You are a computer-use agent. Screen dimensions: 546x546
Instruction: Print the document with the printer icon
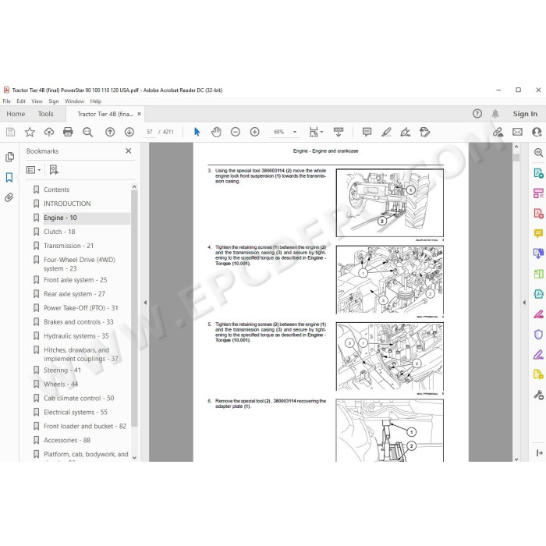(x=68, y=132)
